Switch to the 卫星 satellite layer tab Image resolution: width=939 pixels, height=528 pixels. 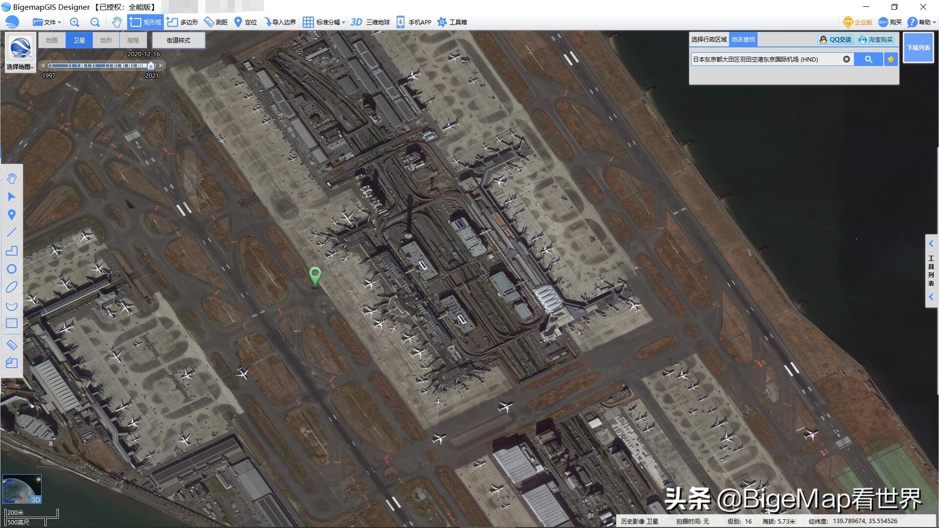[x=79, y=40]
